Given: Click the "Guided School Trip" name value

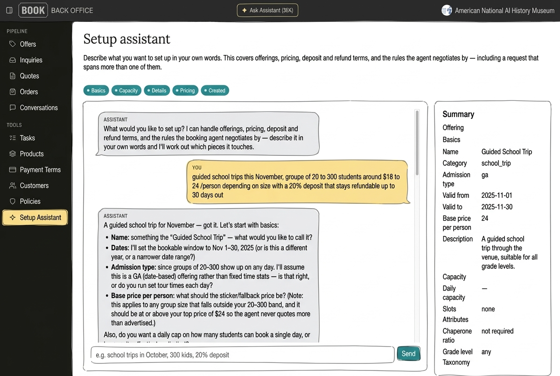Looking at the screenshot, I should coord(506,152).
